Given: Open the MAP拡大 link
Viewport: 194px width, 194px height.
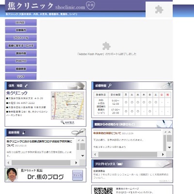Looking at the screenshot, I should 69,123.
